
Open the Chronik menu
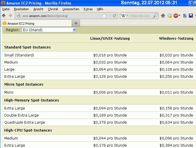click(53, 9)
